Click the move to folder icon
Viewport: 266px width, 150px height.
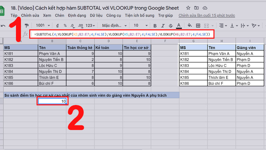click(x=197, y=8)
